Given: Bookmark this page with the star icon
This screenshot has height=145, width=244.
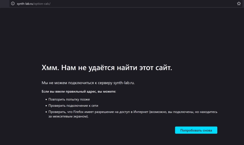Looking at the screenshot, I should point(239,4).
